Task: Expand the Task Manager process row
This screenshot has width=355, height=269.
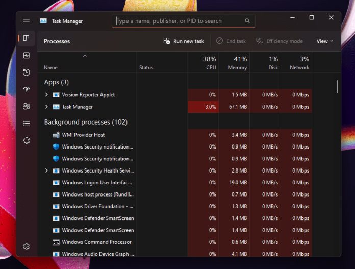Action: 46,107
